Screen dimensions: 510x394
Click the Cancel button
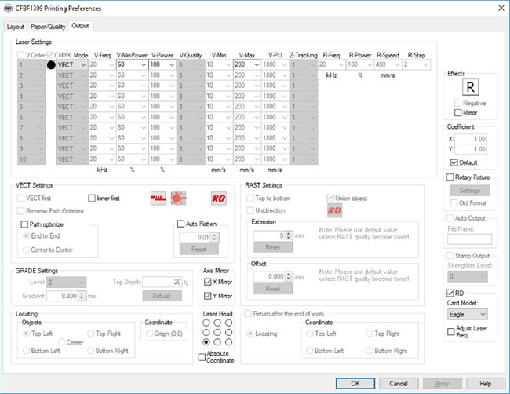(x=399, y=384)
